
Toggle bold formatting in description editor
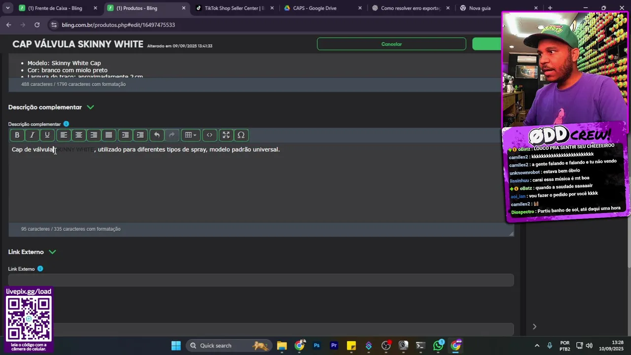point(17,135)
